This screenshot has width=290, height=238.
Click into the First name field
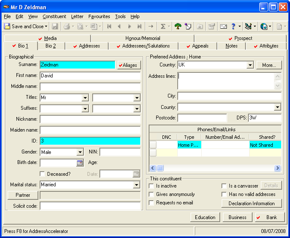tap(90, 76)
